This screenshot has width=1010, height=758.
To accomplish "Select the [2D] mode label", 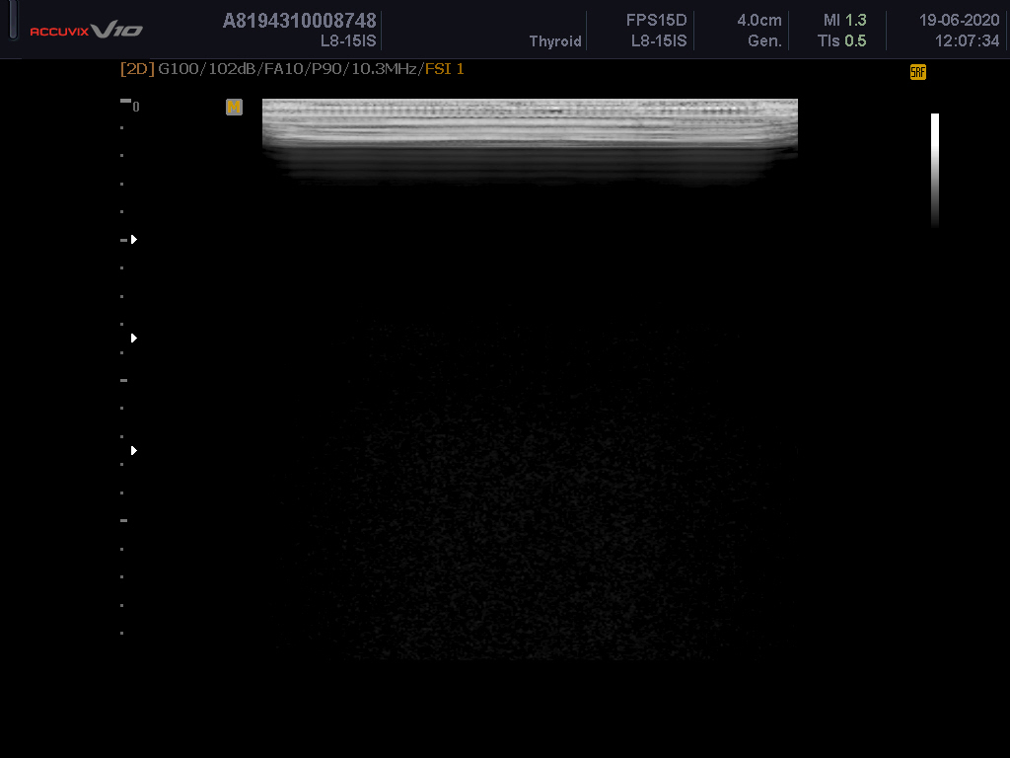I will pyautogui.click(x=137, y=69).
